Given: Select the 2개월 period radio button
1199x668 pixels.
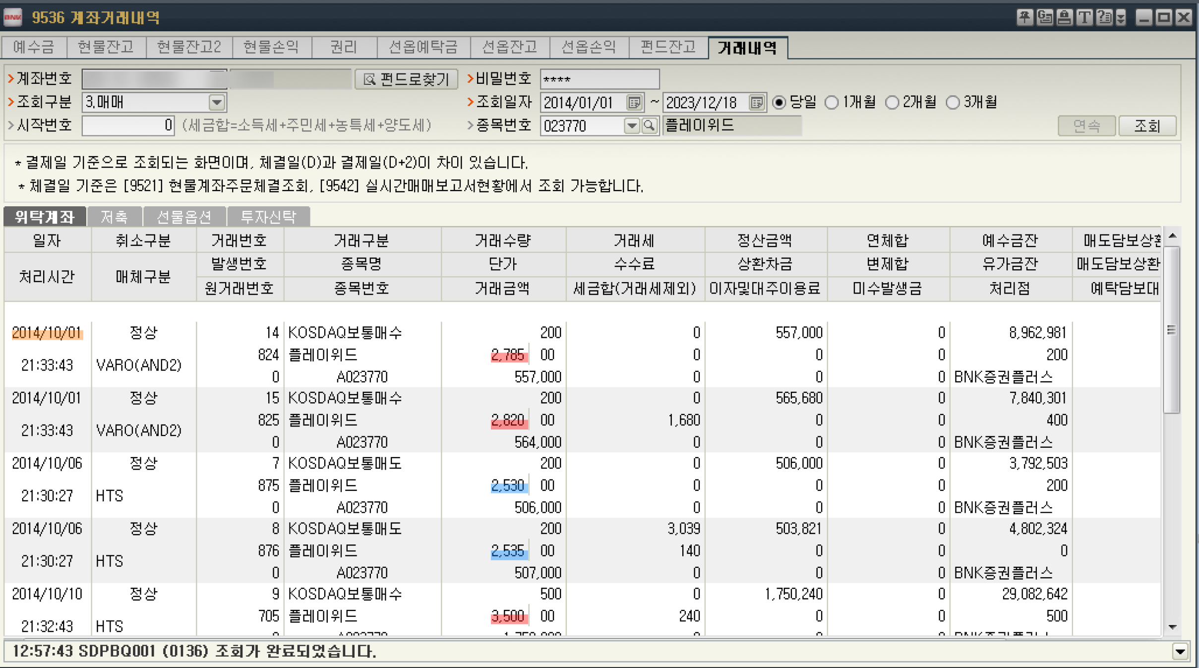Looking at the screenshot, I should [x=892, y=103].
